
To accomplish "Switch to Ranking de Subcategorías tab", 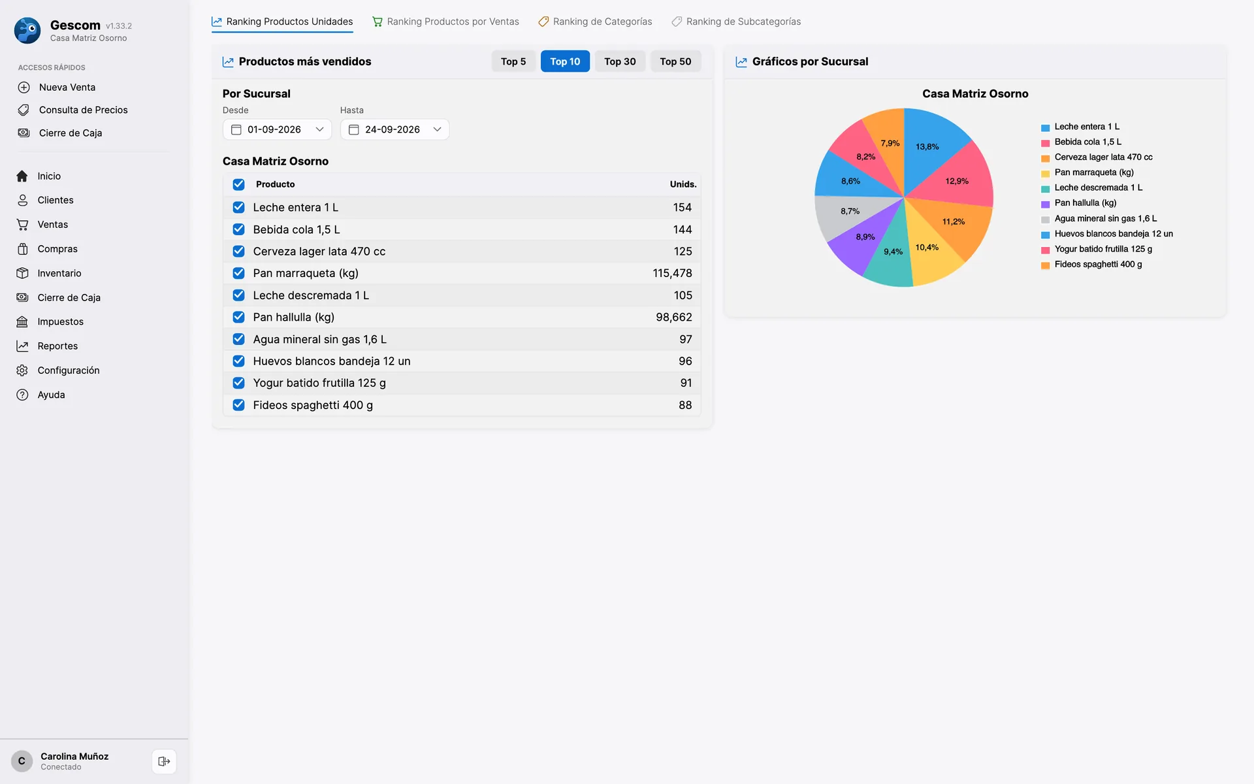I will [x=736, y=22].
